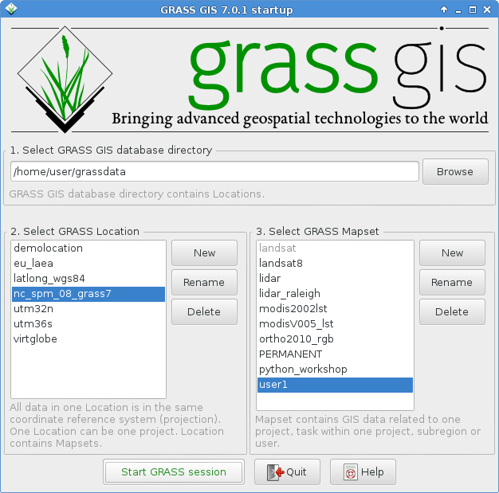This screenshot has width=499, height=493.
Task: Open the window menu icon in title bar
Action: [x=11, y=9]
